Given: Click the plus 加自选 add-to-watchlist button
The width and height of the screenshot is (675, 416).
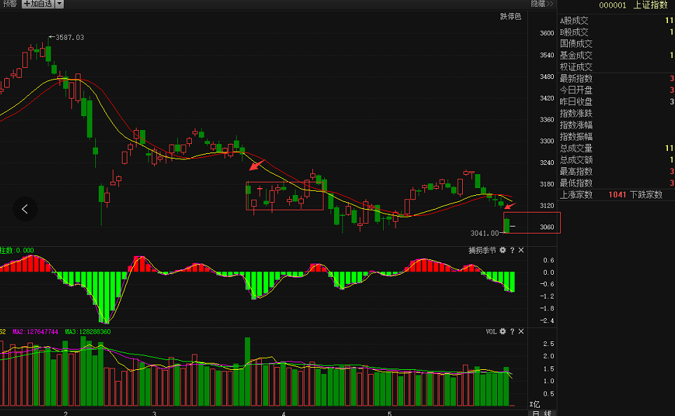Looking at the screenshot, I should tap(37, 4).
